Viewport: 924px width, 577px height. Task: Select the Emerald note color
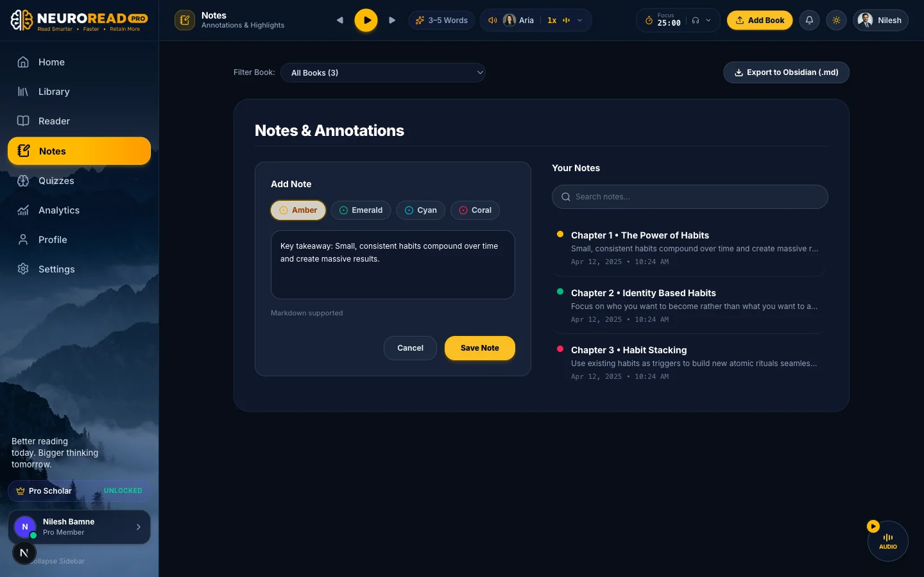click(361, 210)
